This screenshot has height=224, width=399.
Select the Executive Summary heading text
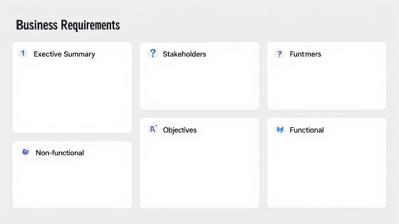pyautogui.click(x=64, y=54)
